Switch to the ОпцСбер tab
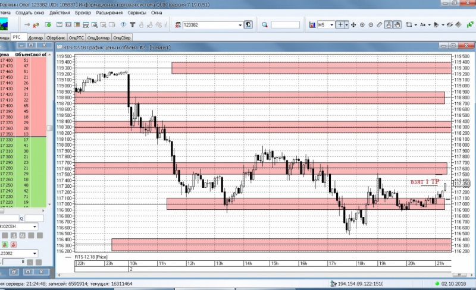Viewport: 476px width, 290px height. click(122, 38)
